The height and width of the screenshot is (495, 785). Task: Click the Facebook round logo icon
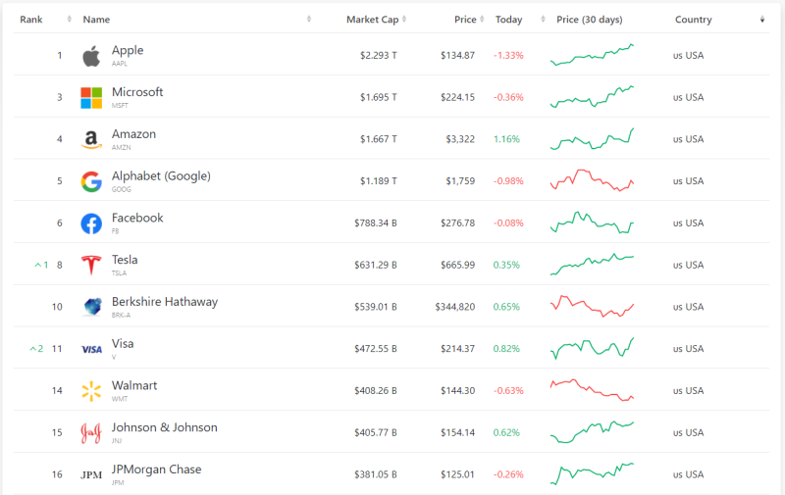click(91, 223)
